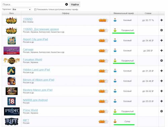Open the Prime World offer link
The width and height of the screenshot is (168, 127).
click(x=30, y=110)
